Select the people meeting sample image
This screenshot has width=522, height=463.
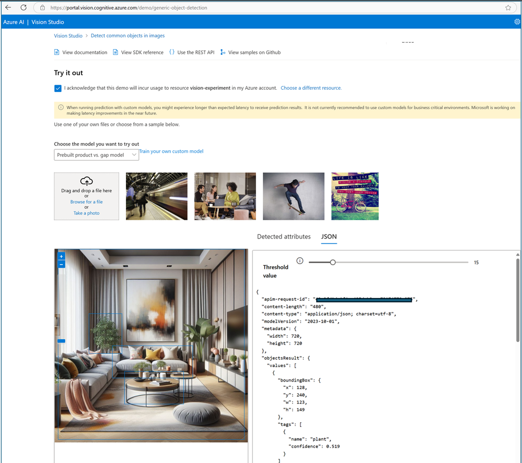(x=225, y=196)
